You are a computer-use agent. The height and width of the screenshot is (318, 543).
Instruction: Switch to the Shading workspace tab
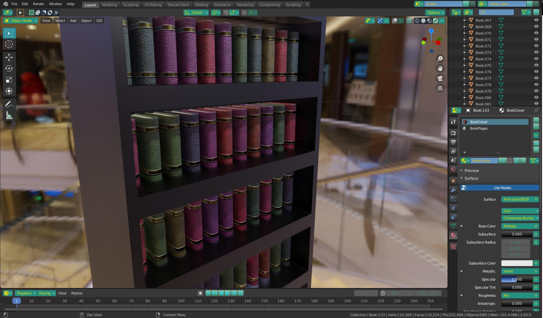201,5
